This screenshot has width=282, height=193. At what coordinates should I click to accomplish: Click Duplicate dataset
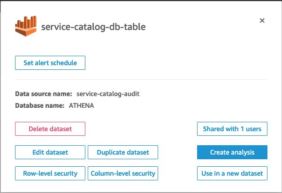coord(122,152)
